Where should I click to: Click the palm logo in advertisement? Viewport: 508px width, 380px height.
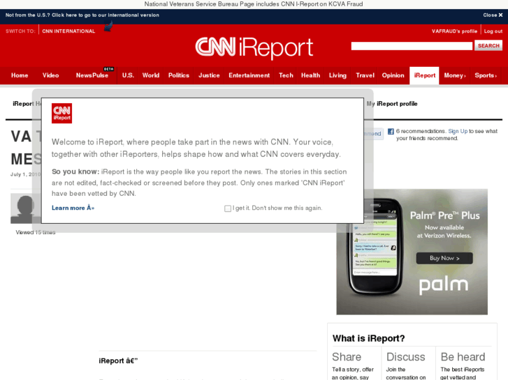[444, 285]
